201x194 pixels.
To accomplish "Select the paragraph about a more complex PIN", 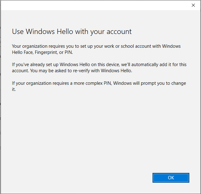I will coord(99,86).
